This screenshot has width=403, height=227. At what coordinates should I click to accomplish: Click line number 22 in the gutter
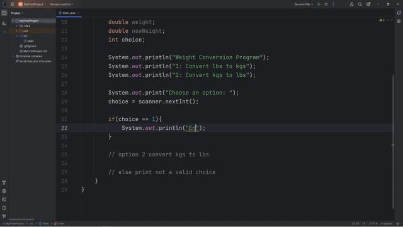point(64,128)
